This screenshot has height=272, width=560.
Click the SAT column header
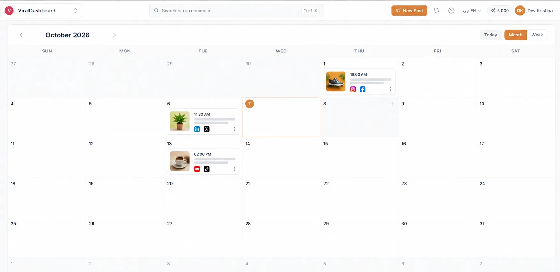(515, 51)
